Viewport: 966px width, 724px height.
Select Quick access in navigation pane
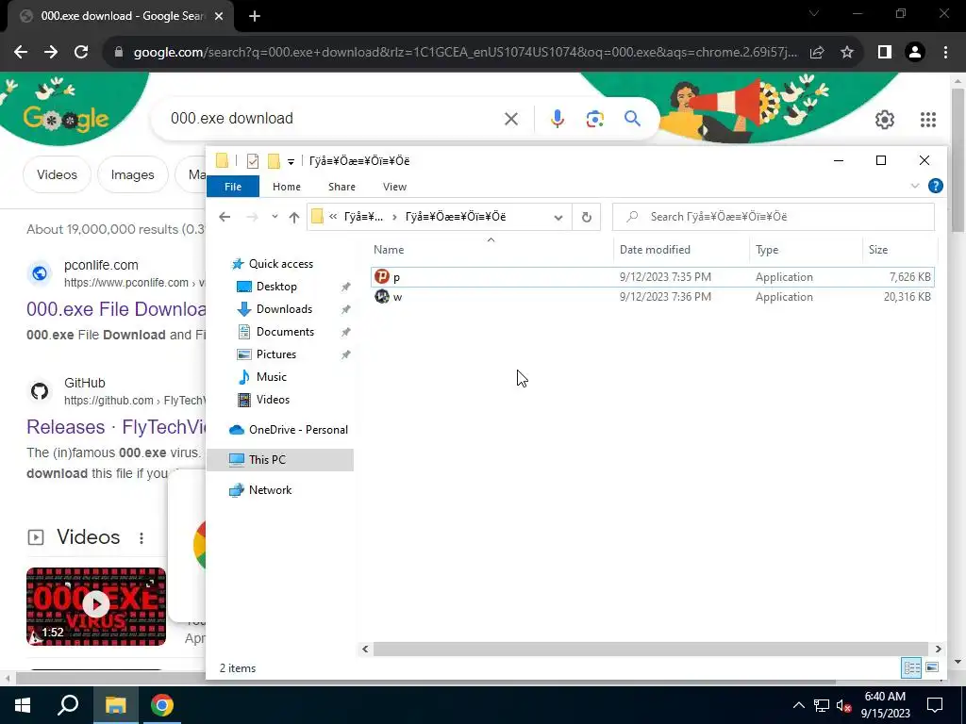(280, 264)
